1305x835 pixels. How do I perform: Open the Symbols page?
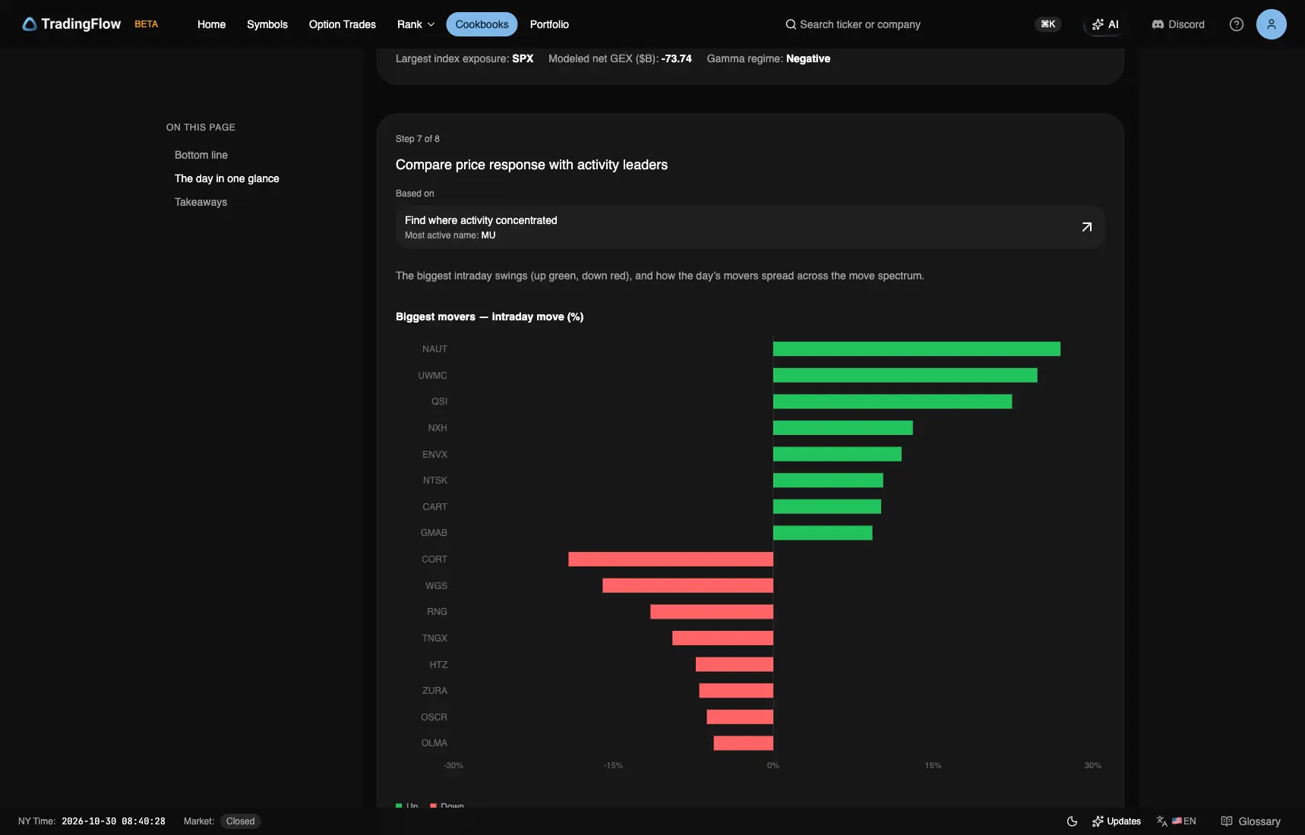pyautogui.click(x=267, y=24)
